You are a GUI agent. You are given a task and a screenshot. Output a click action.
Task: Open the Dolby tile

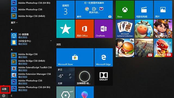pos(104,76)
